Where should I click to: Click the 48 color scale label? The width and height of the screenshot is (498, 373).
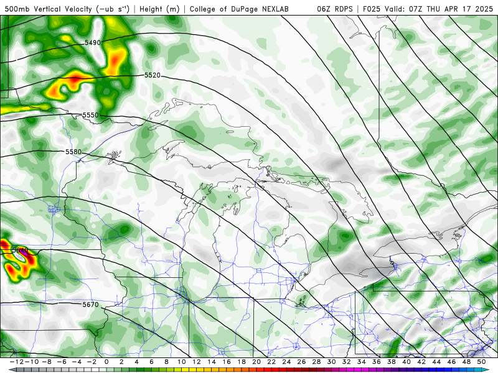coord(466,362)
